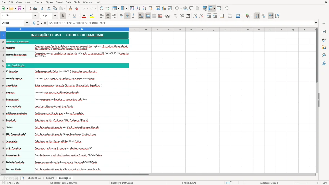Open Conditional Formatting dropdown arrow

[251, 16]
